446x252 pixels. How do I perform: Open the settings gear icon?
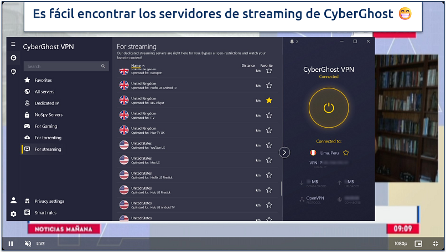pyautogui.click(x=13, y=214)
